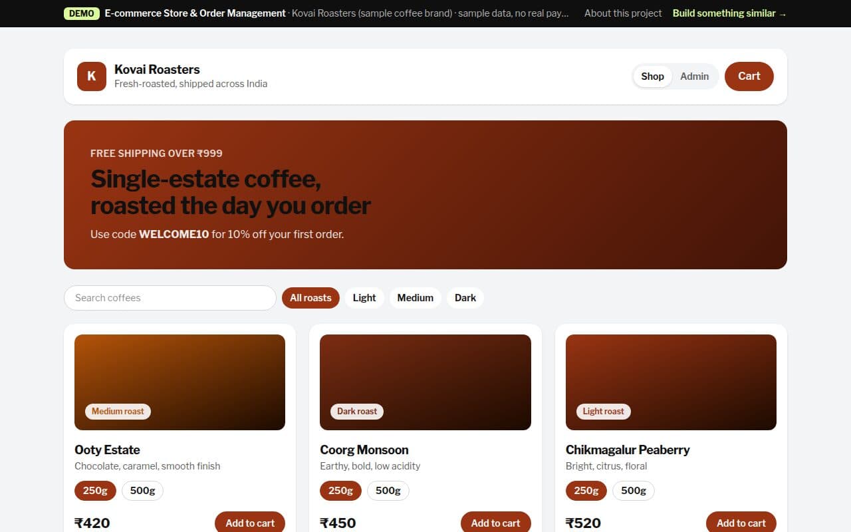
Task: Open the Ooty Estate product image
Action: pos(180,382)
